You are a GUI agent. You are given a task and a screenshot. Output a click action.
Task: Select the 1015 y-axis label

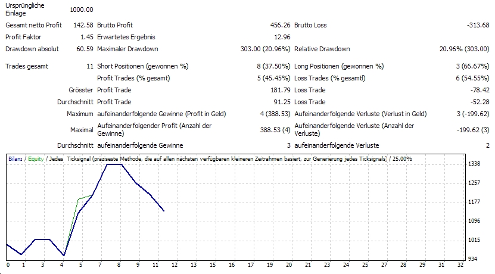tap(474, 240)
